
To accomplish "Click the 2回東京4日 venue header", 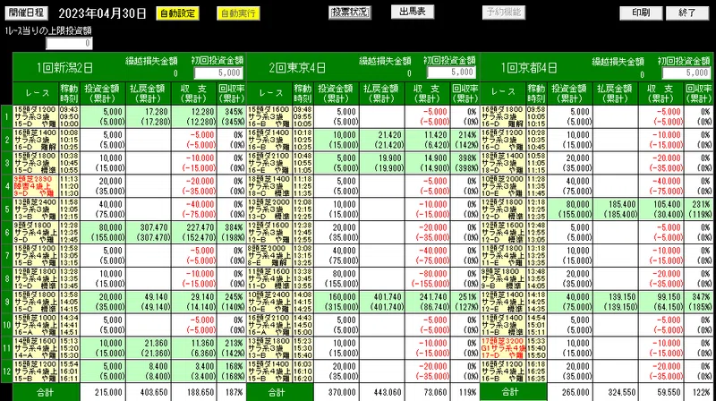I will [297, 68].
